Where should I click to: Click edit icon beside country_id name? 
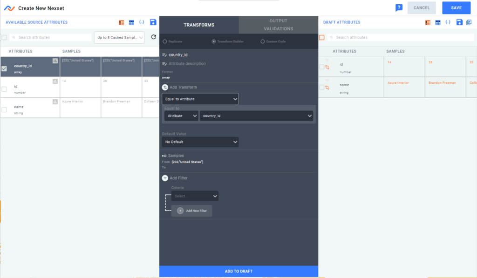click(164, 55)
